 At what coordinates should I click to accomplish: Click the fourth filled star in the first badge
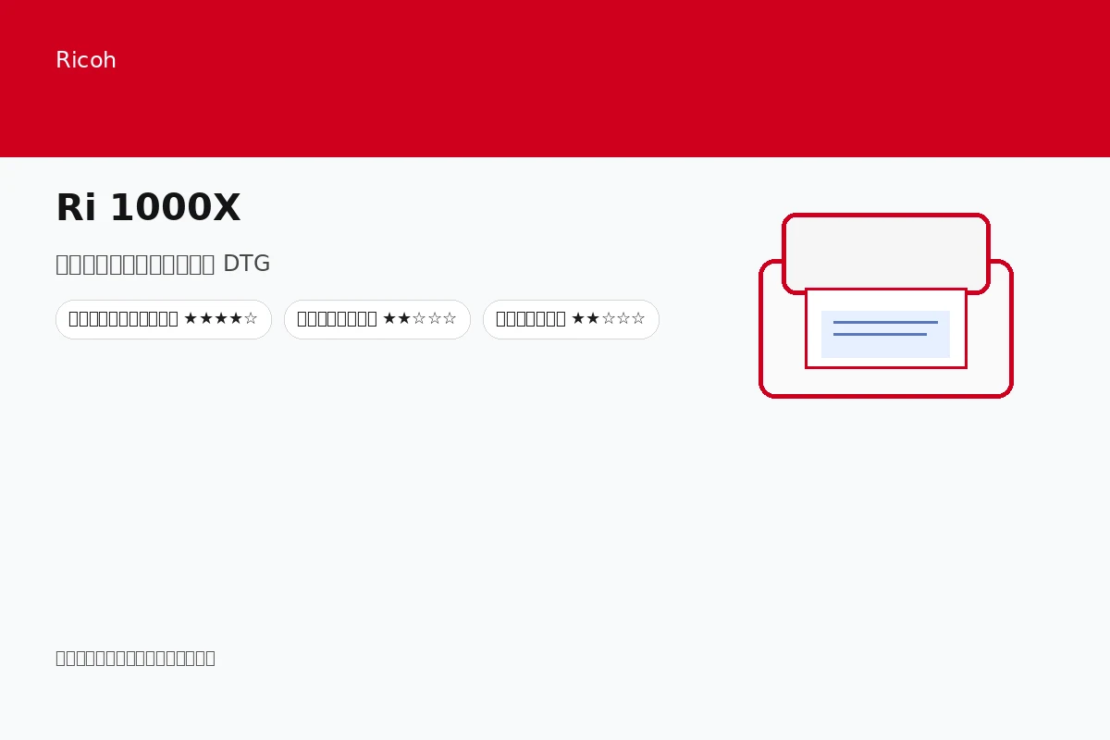236,319
